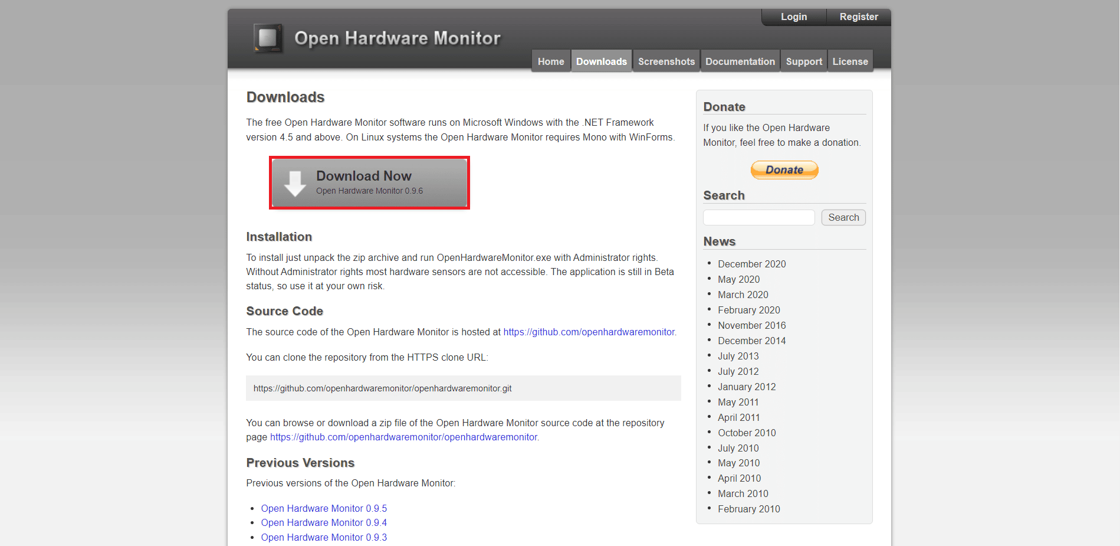Open the Documentation tab
The width and height of the screenshot is (1120, 546).
740,61
